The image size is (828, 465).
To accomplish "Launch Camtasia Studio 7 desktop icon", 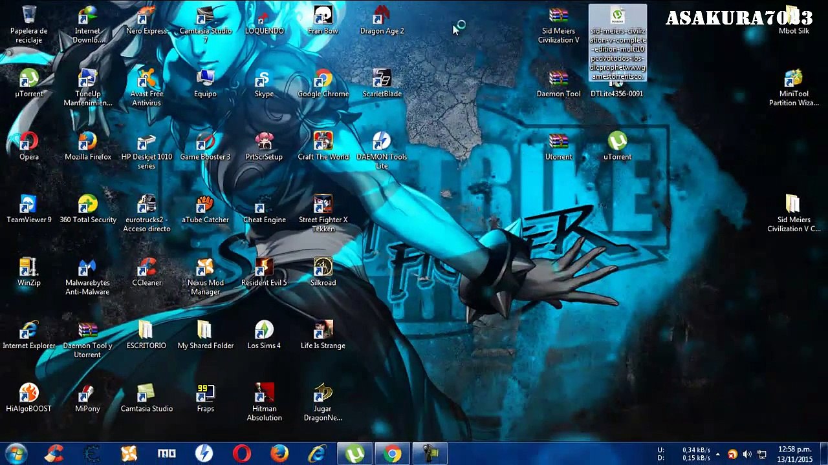I will [206, 25].
